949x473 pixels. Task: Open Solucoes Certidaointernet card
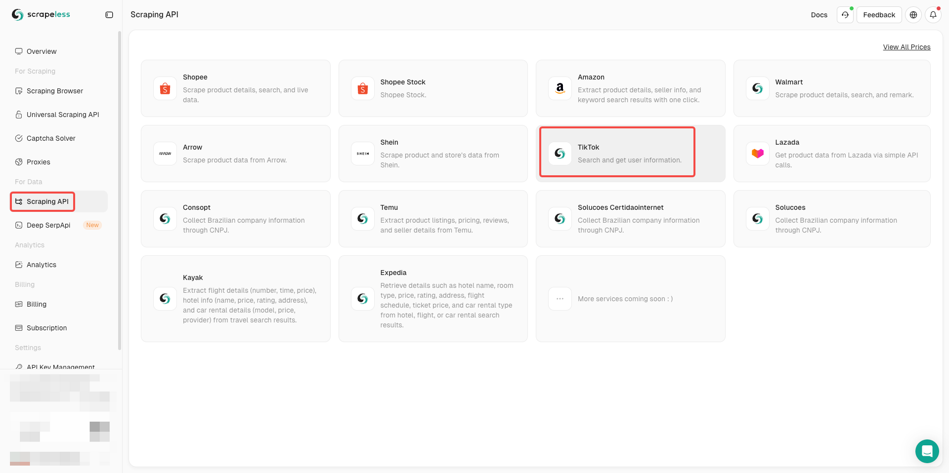(631, 219)
